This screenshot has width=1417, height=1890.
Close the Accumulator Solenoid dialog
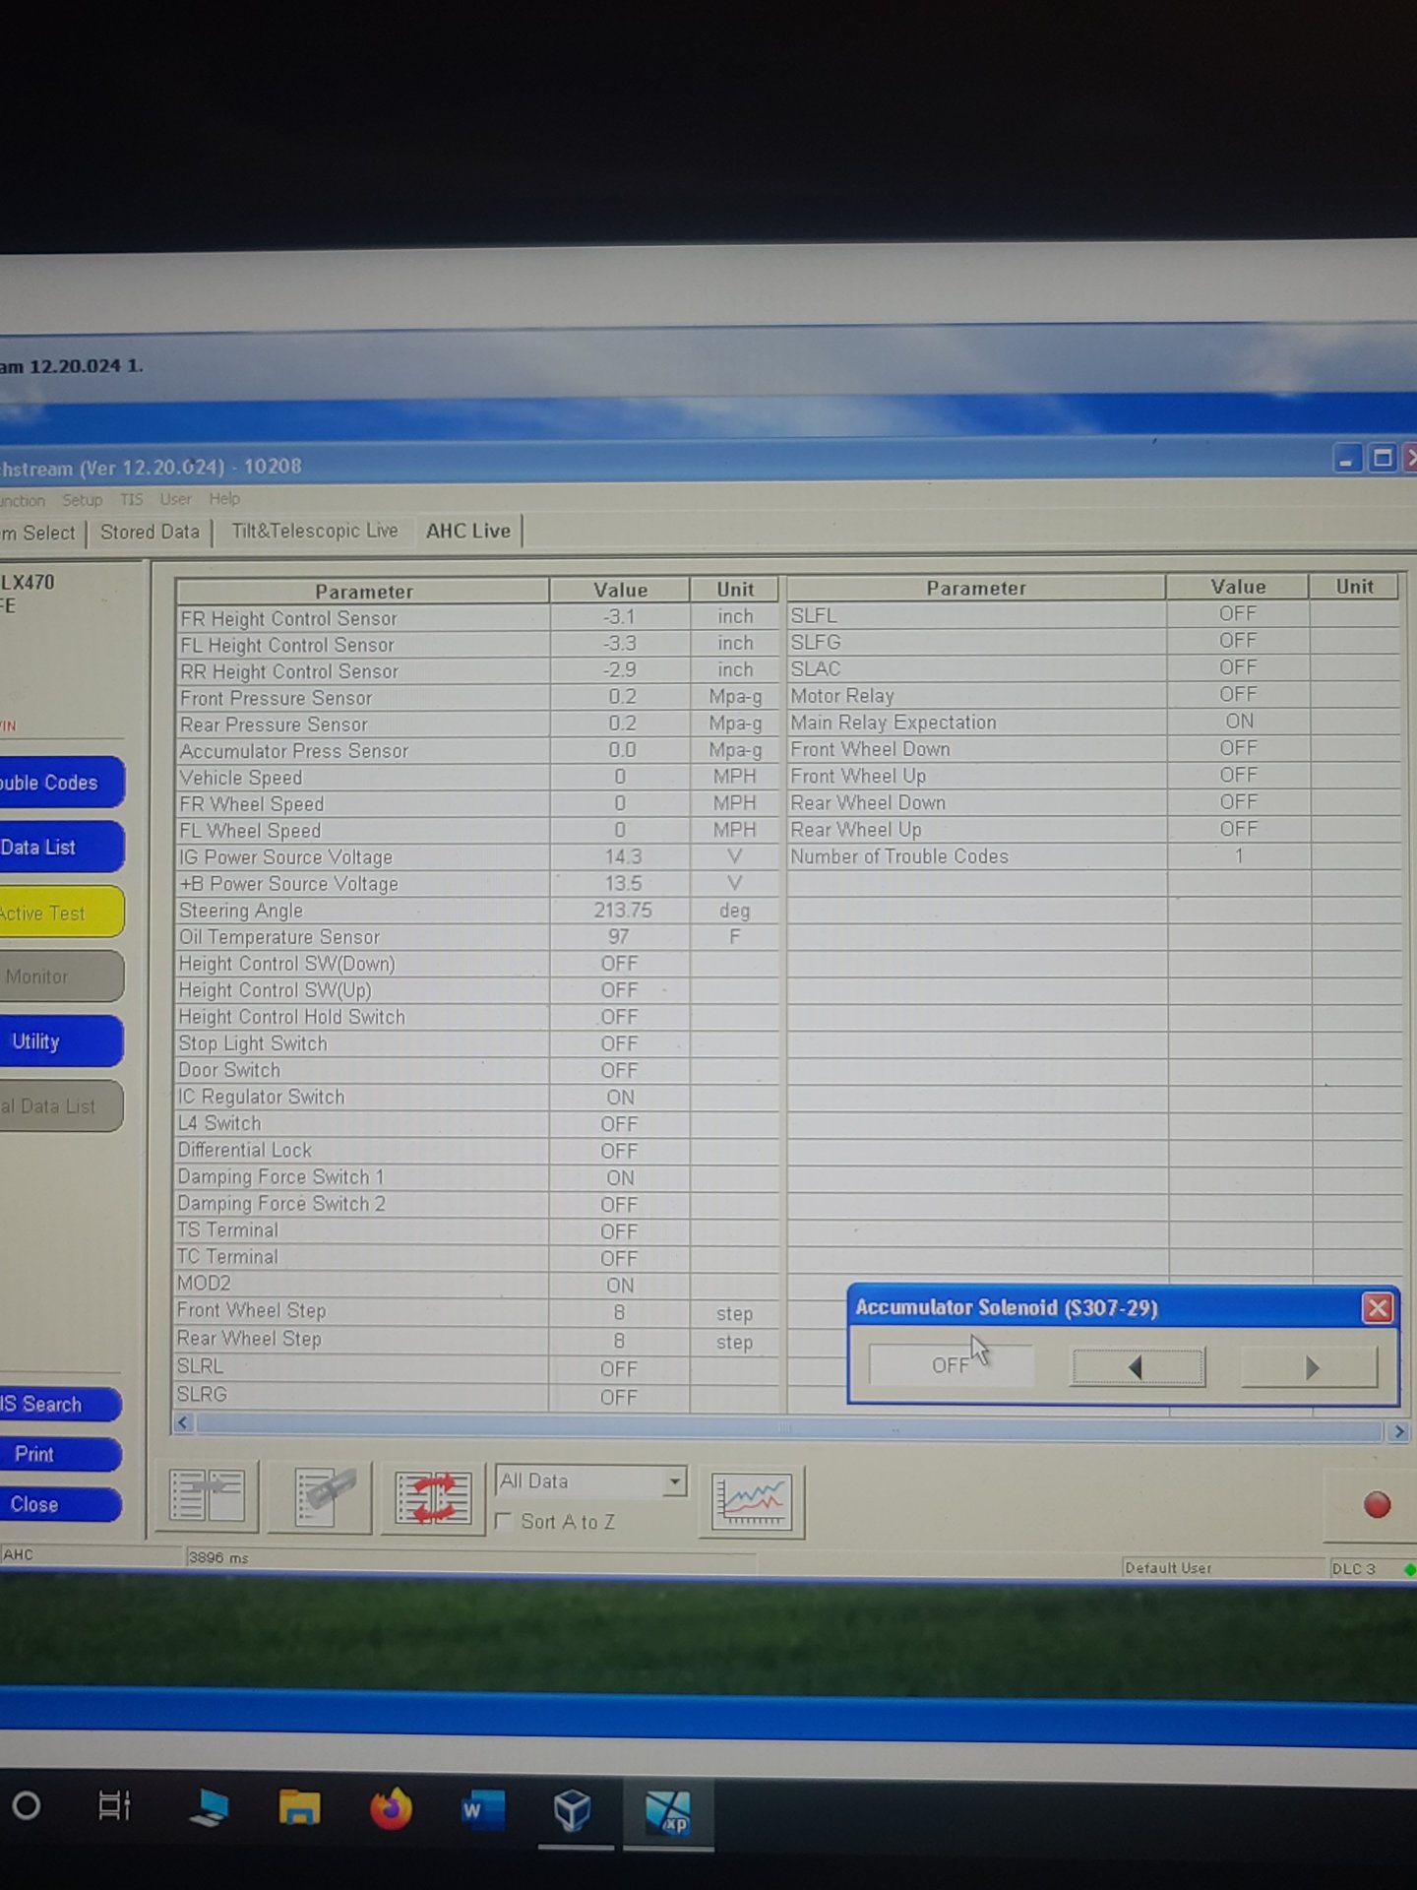tap(1378, 1308)
